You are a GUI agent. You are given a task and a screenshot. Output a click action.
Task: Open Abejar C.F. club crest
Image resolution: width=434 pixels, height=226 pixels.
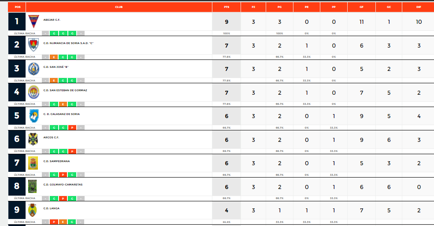click(x=34, y=21)
